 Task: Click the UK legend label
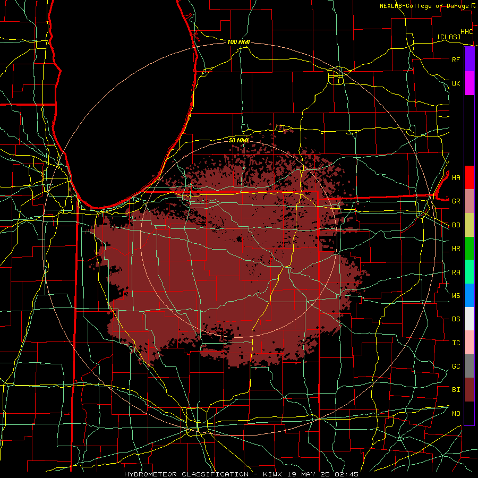(x=456, y=83)
